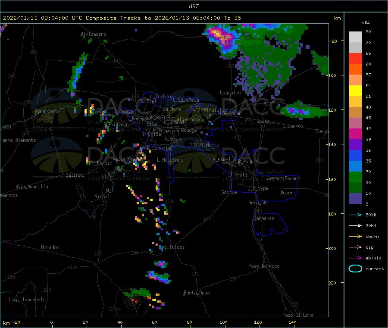Select the blue 35 dBZ color swatch
Screen dimensions: 388x328
click(x=355, y=155)
